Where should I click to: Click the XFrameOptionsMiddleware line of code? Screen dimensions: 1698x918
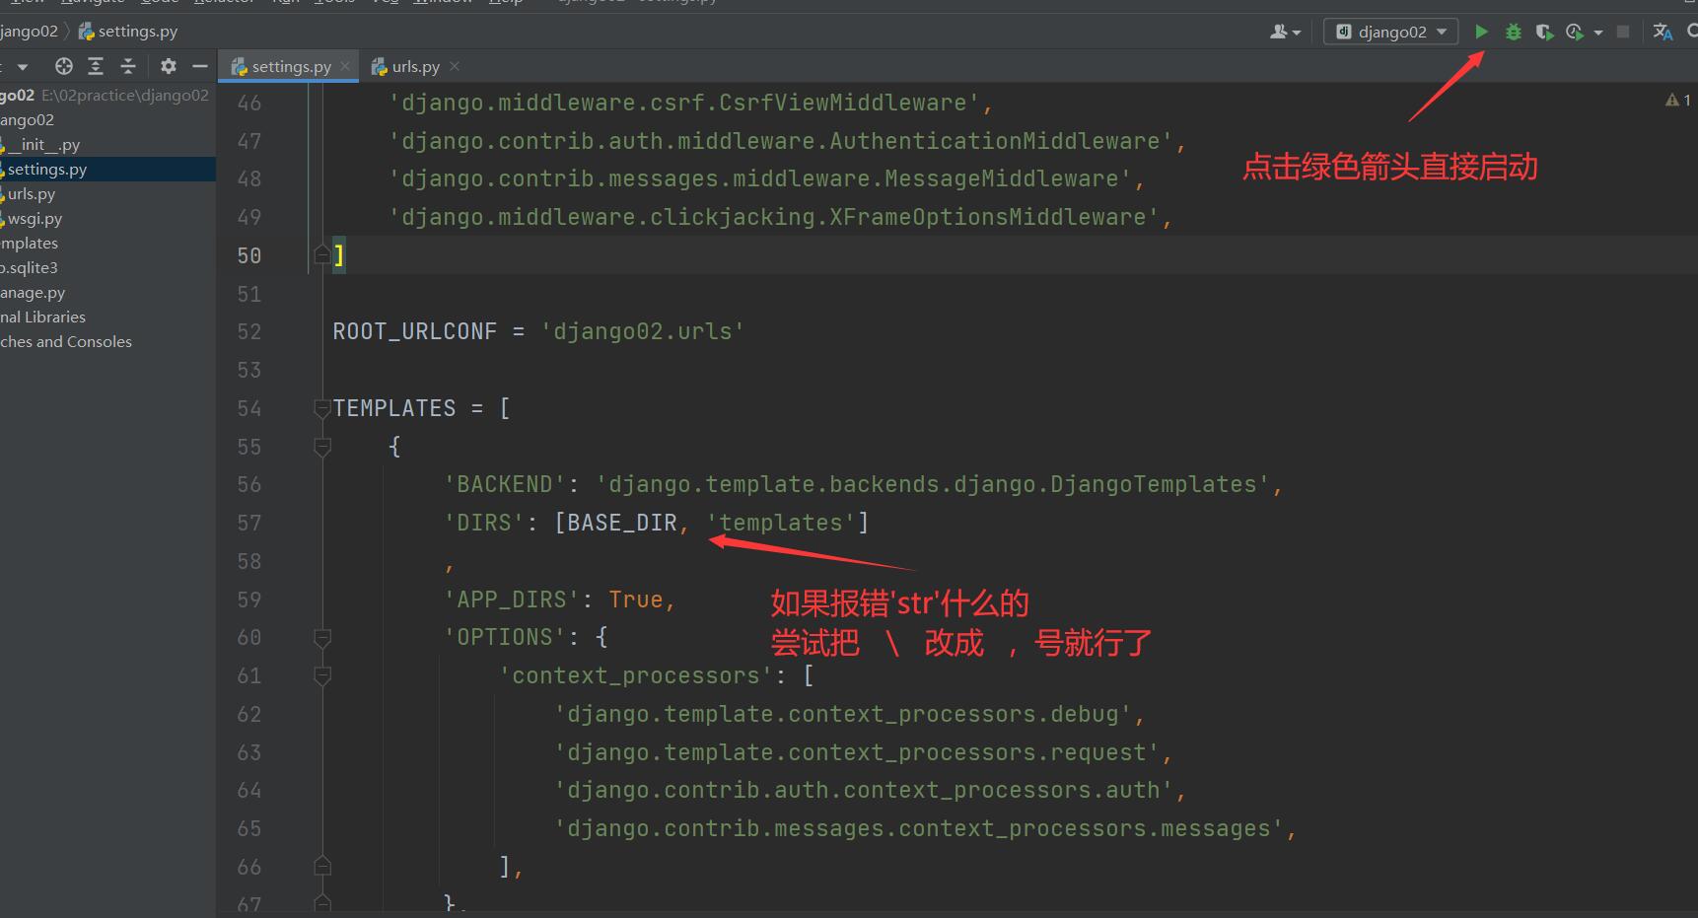pyautogui.click(x=781, y=217)
